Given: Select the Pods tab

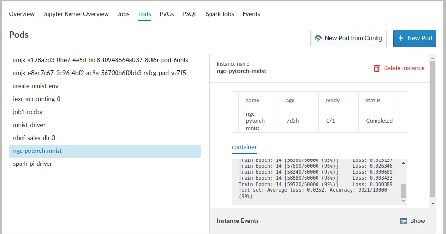Looking at the screenshot, I should click(144, 14).
